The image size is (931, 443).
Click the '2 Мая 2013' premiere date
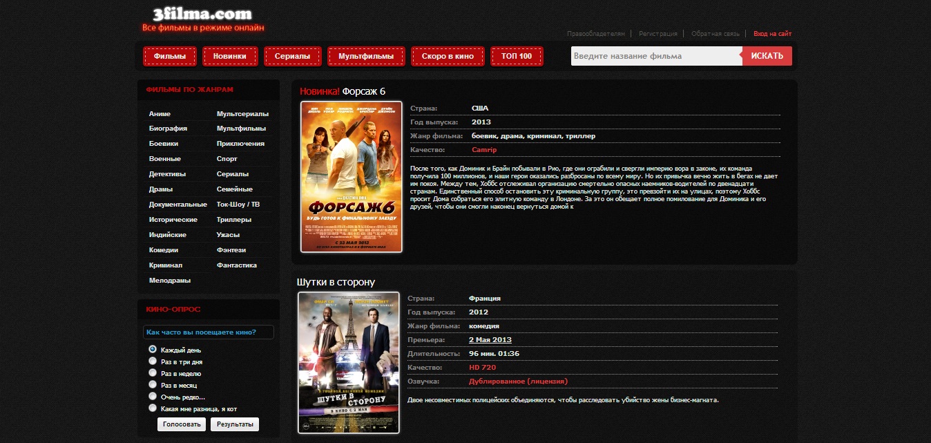coord(490,340)
